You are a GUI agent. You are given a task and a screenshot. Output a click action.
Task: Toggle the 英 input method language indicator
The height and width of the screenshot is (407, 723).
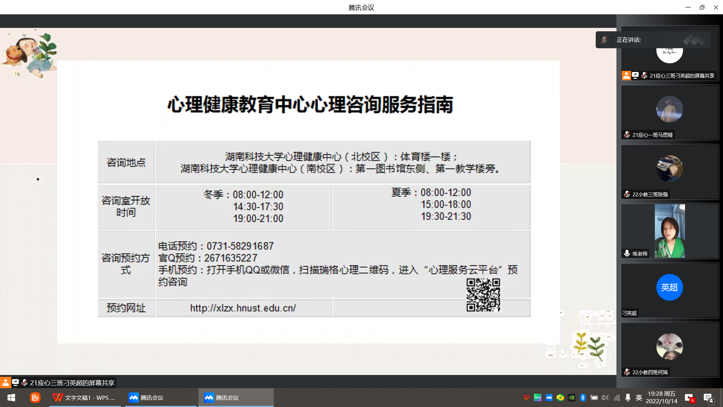tap(639, 398)
